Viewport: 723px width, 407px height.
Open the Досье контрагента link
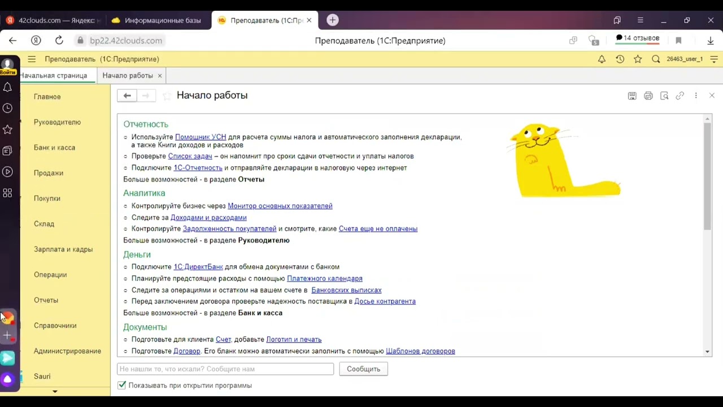385,301
